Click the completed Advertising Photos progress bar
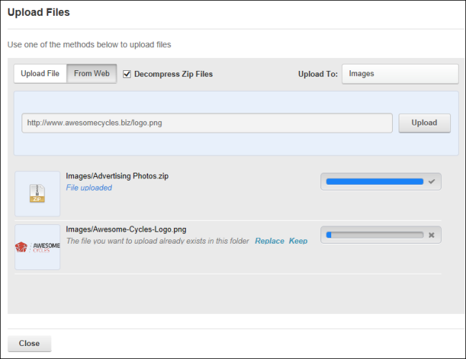This screenshot has height=359, width=466. click(374, 181)
